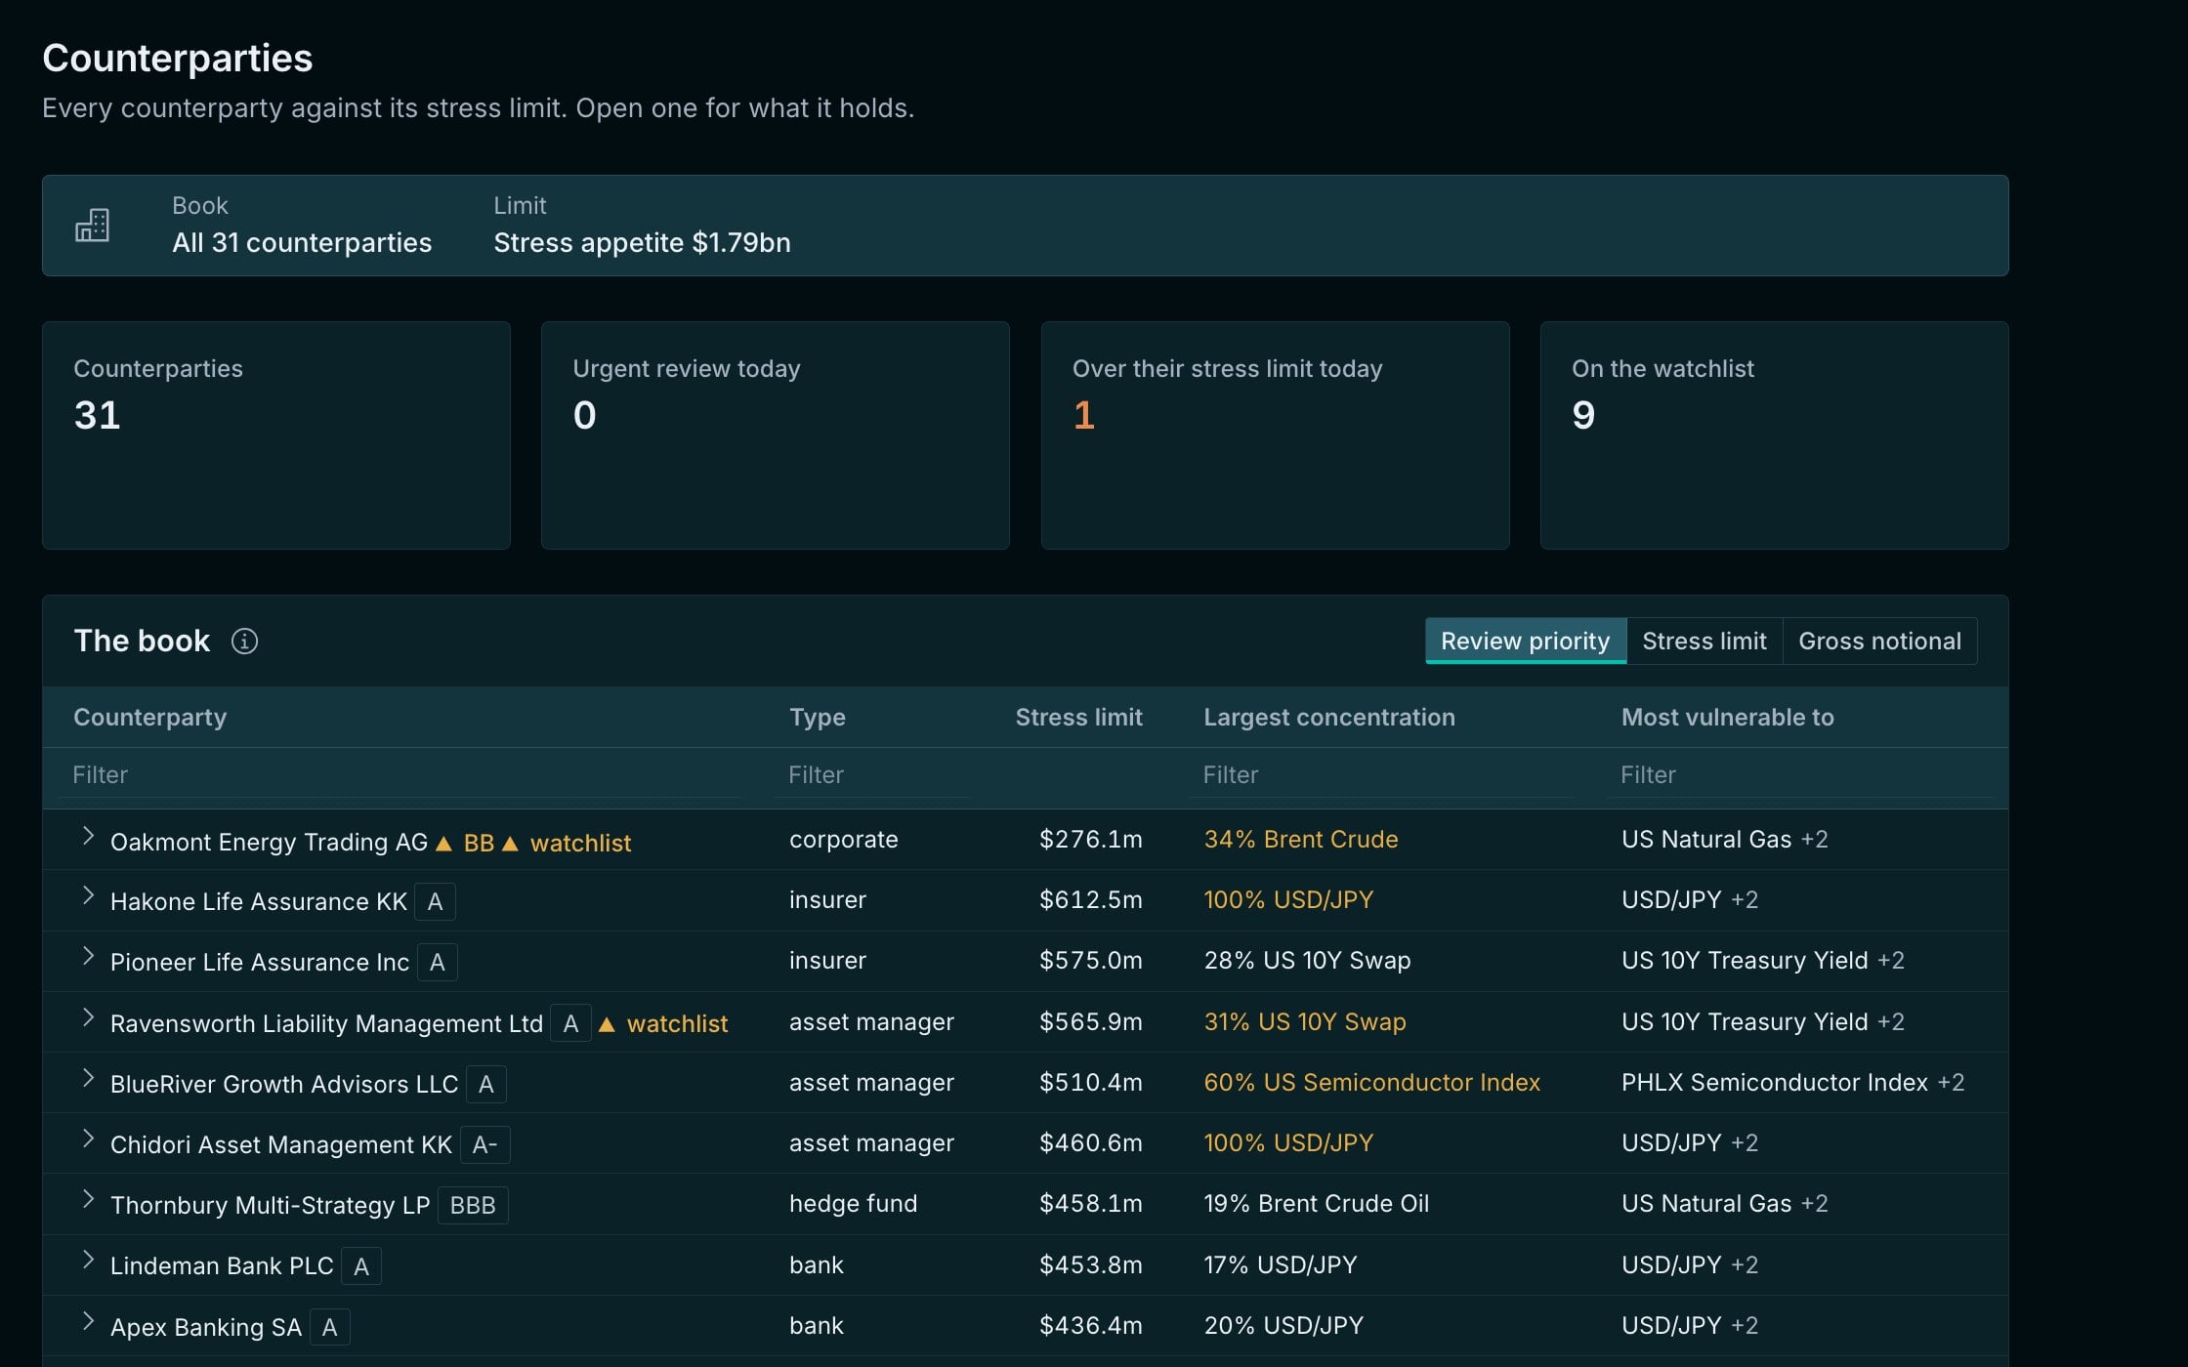Expand the Ravensworth Liability Management row
The width and height of the screenshot is (2188, 1367).
click(88, 1018)
